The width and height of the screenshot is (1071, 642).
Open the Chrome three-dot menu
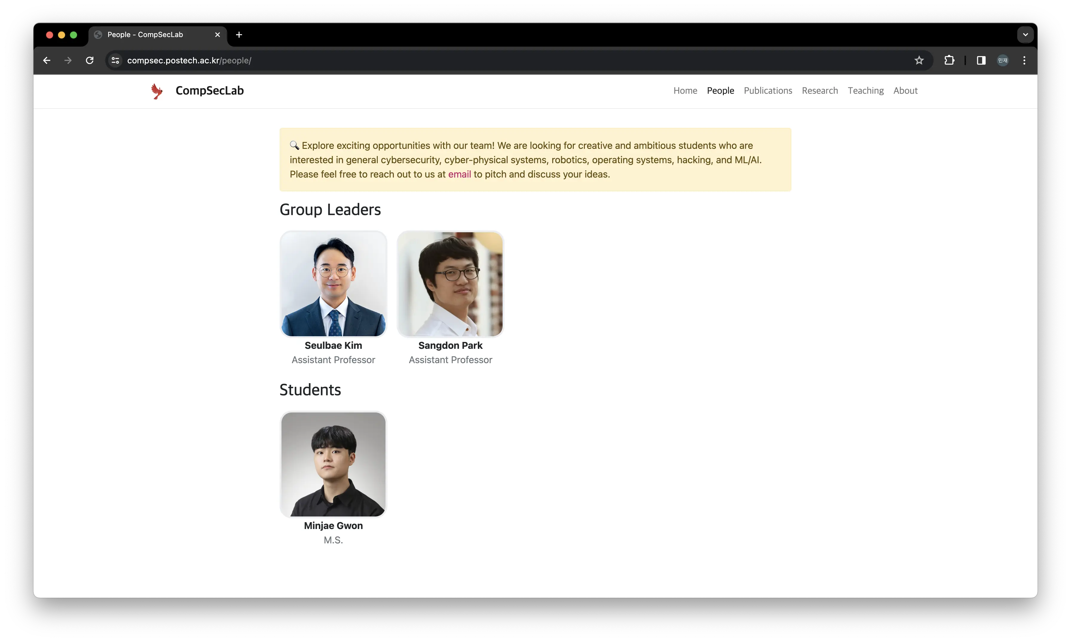click(x=1024, y=61)
